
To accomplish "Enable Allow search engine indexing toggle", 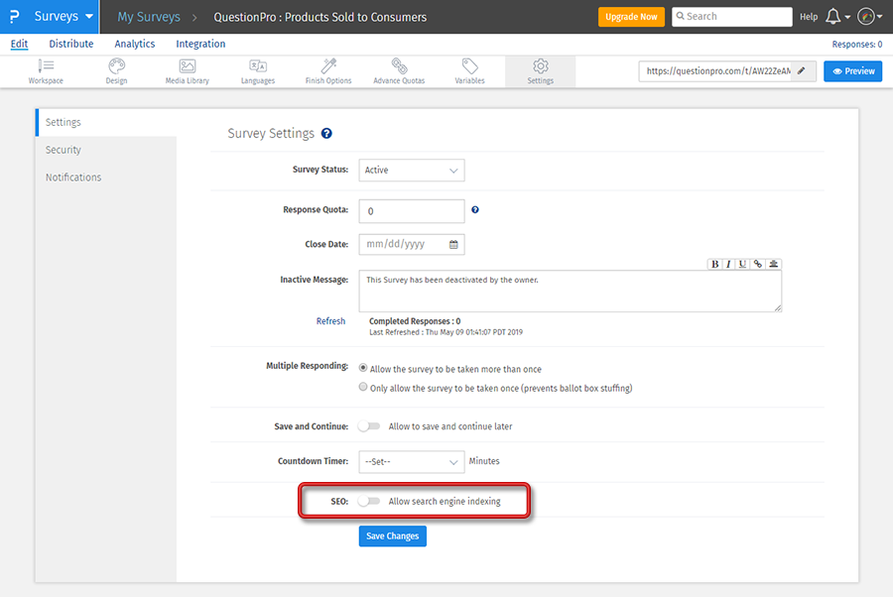I will coord(369,502).
